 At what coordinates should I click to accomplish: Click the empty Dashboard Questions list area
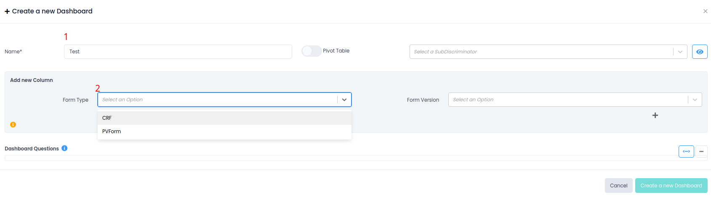click(337, 158)
